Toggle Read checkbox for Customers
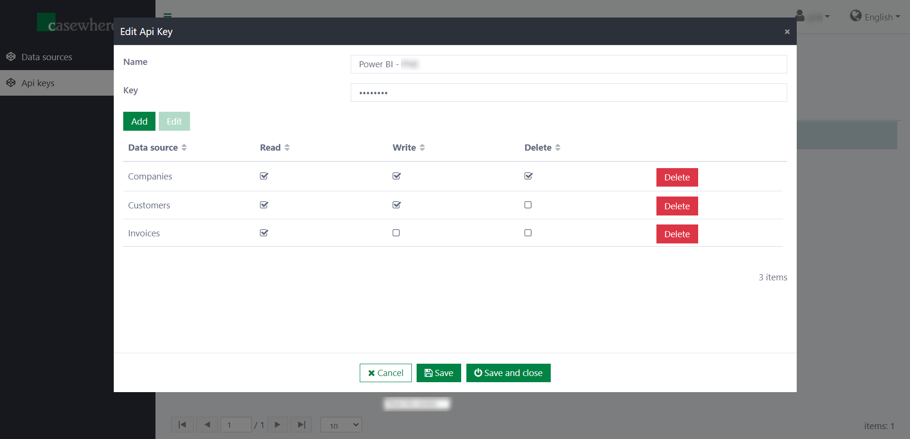This screenshot has width=910, height=439. point(264,205)
